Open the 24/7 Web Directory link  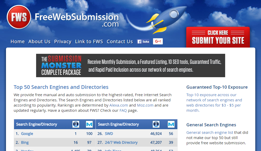(121, 142)
